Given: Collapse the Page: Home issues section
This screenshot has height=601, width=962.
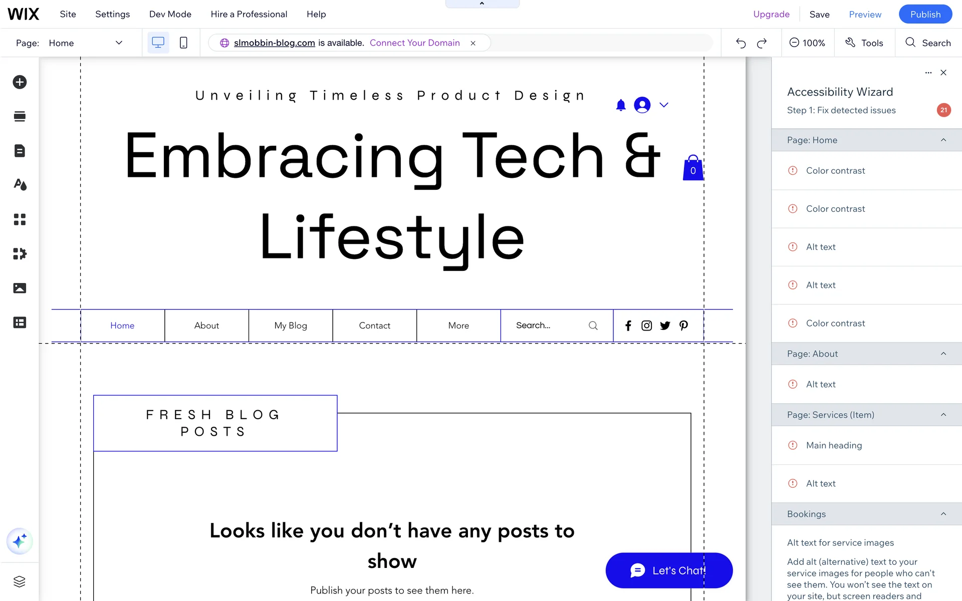Looking at the screenshot, I should (943, 140).
